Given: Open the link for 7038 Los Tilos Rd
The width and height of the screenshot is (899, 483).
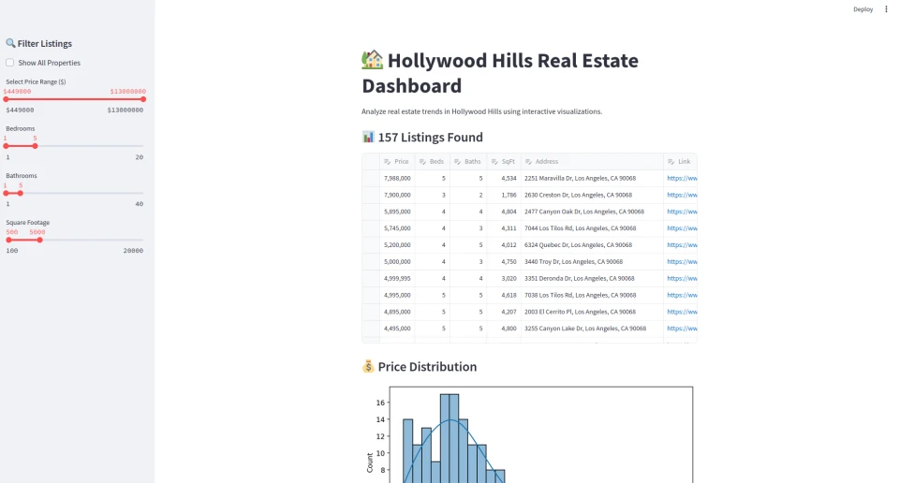Looking at the screenshot, I should [682, 295].
